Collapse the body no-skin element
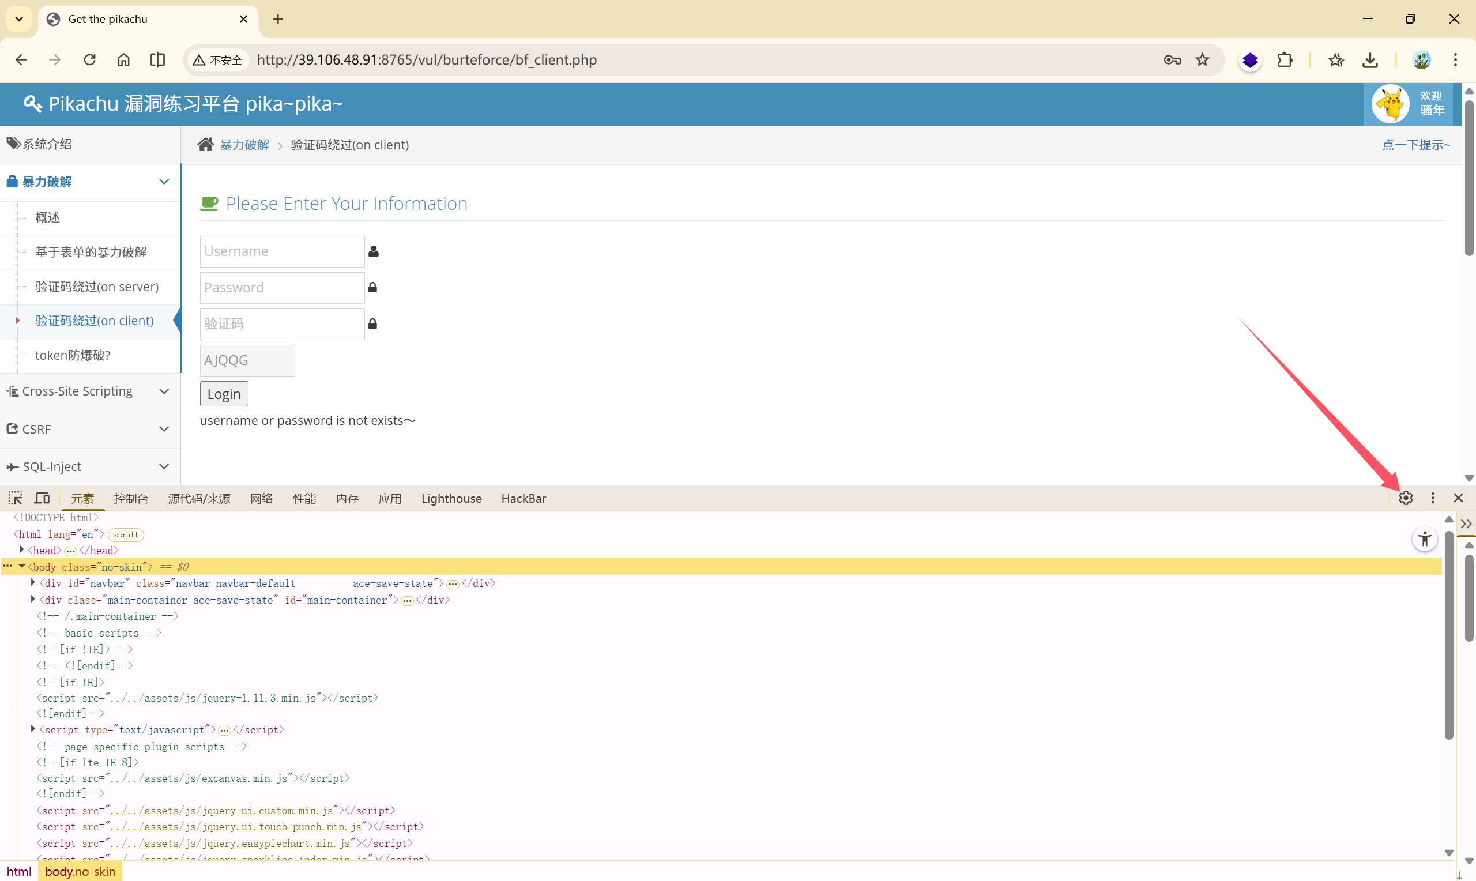The height and width of the screenshot is (881, 1476). click(22, 566)
